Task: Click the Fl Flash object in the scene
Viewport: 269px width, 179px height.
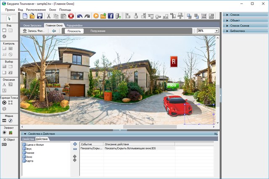Action: [x=174, y=61]
